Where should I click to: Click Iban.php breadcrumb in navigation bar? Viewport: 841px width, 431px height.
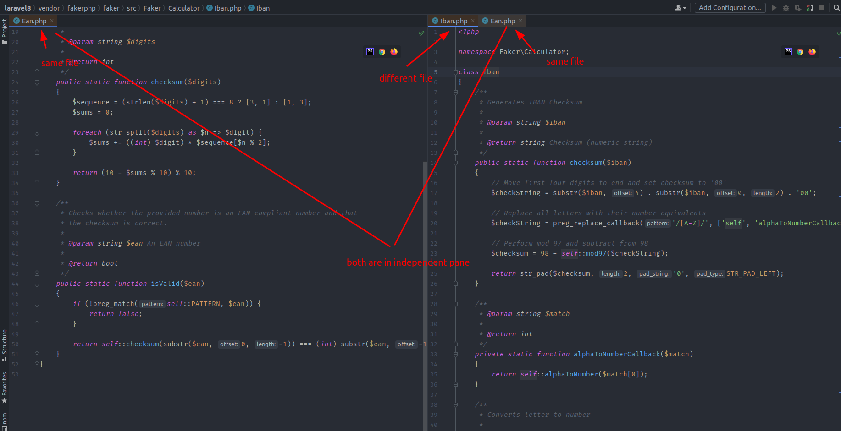(x=224, y=8)
